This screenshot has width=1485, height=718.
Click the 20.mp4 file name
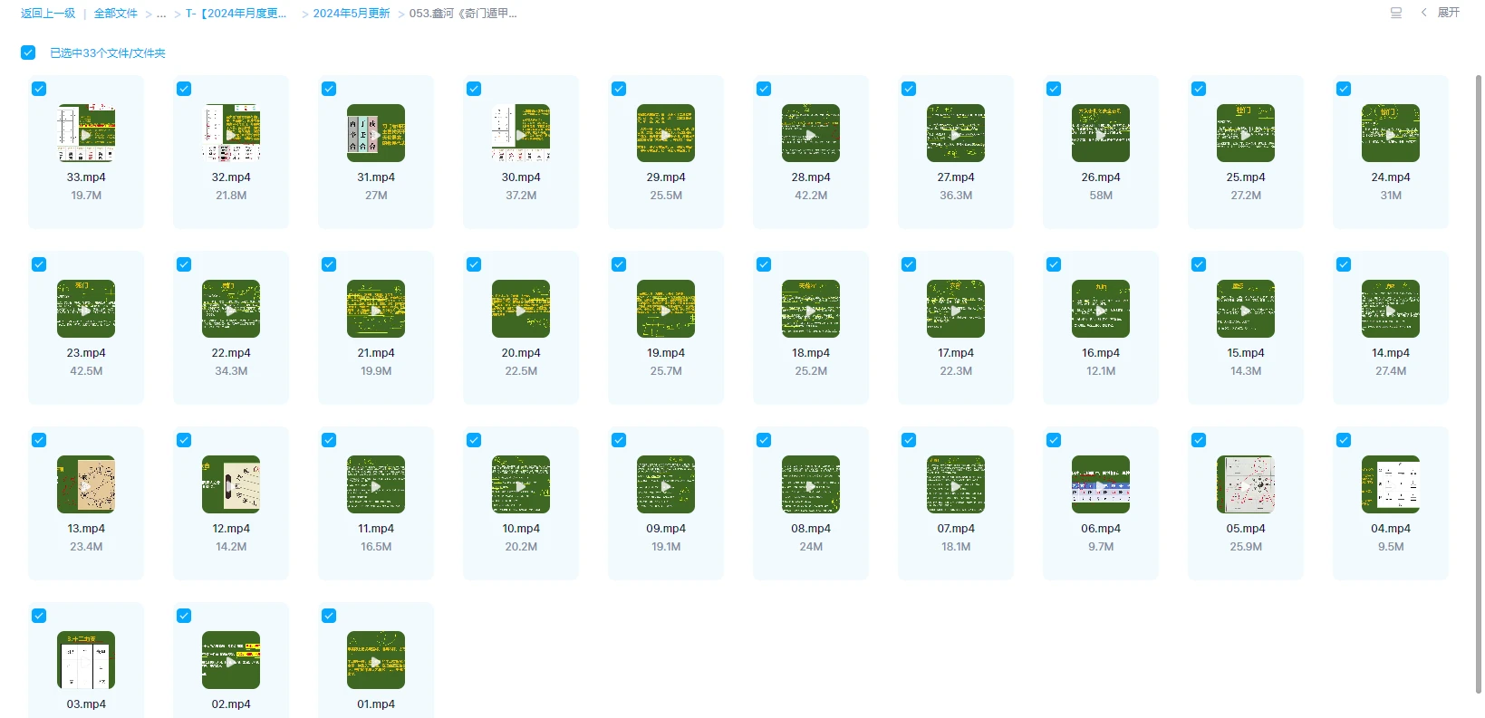point(521,353)
